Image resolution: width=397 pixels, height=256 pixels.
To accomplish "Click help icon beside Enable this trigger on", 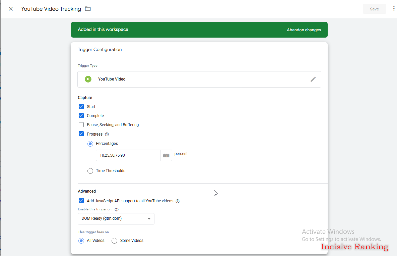I will pos(117,210).
